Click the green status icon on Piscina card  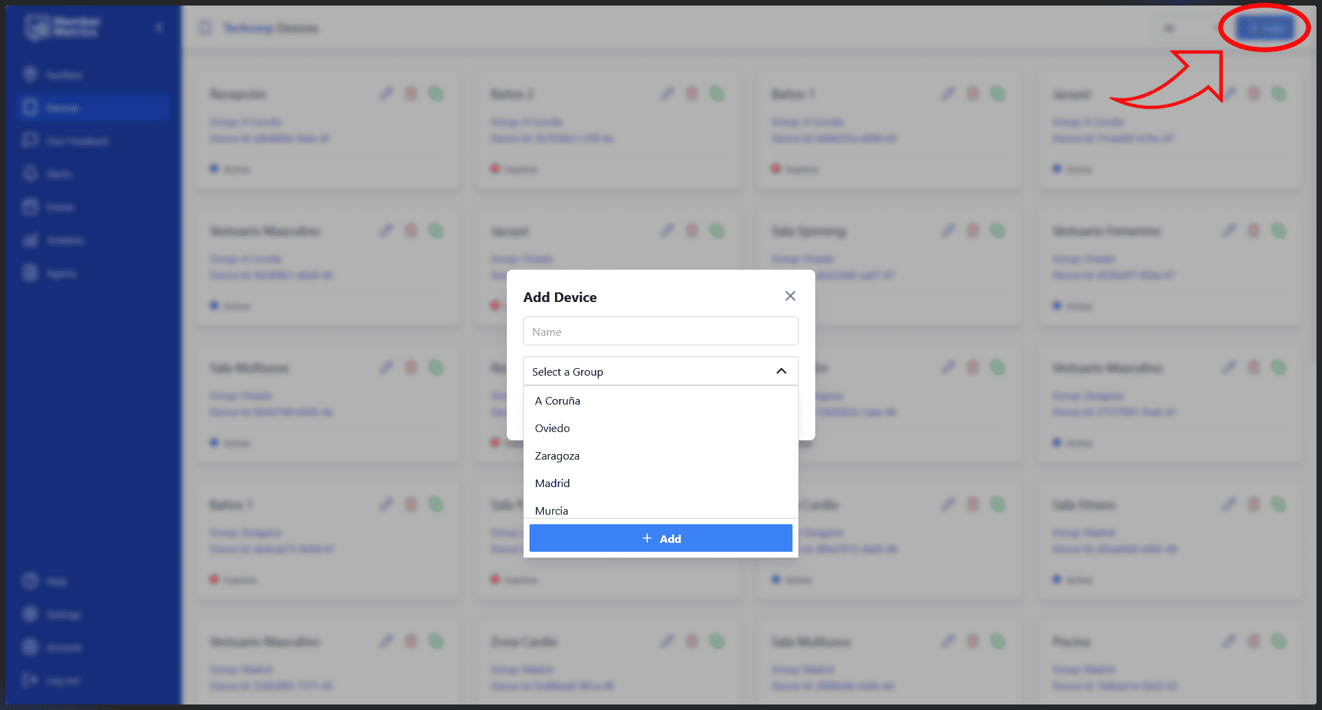coord(1278,641)
